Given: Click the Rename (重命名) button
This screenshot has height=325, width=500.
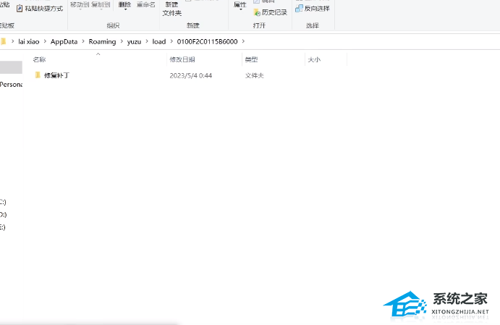Looking at the screenshot, I should click(145, 5).
